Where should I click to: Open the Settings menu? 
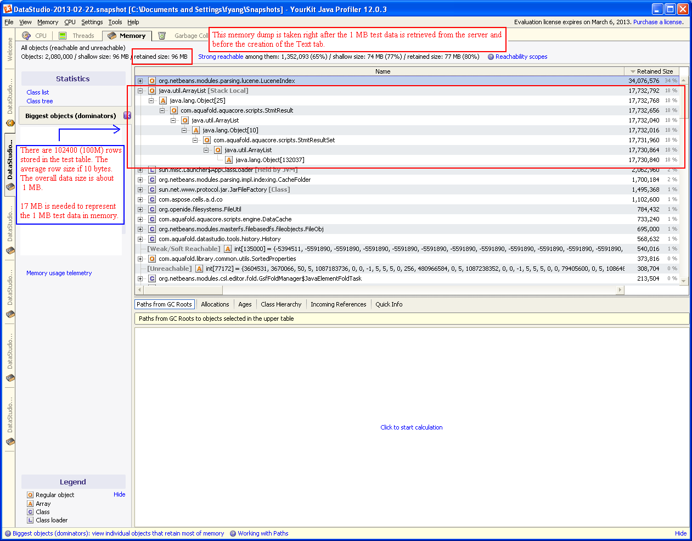92,22
